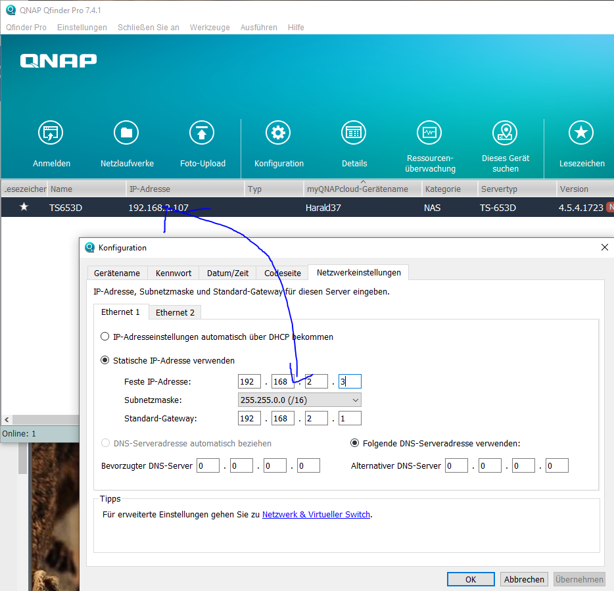Switch to the Datum/Zeit tab
This screenshot has height=591, width=614.
(227, 273)
